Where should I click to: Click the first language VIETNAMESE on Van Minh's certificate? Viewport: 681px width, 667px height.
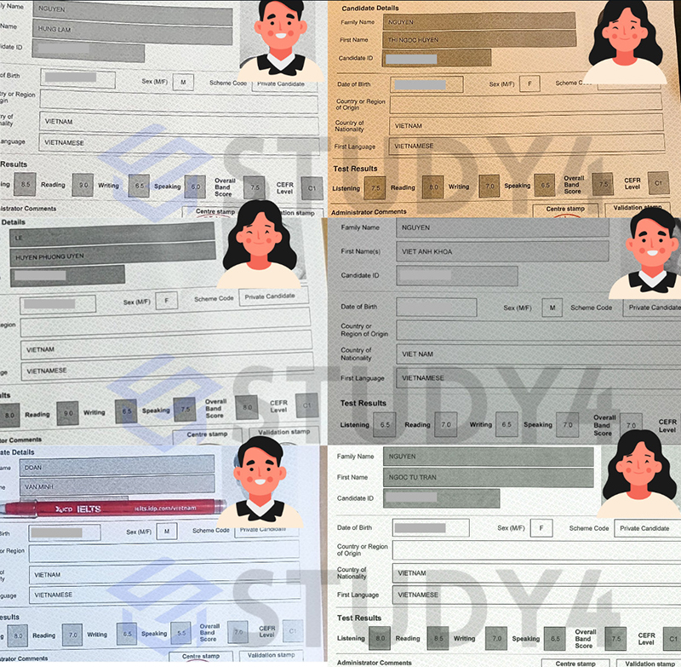coord(164,595)
